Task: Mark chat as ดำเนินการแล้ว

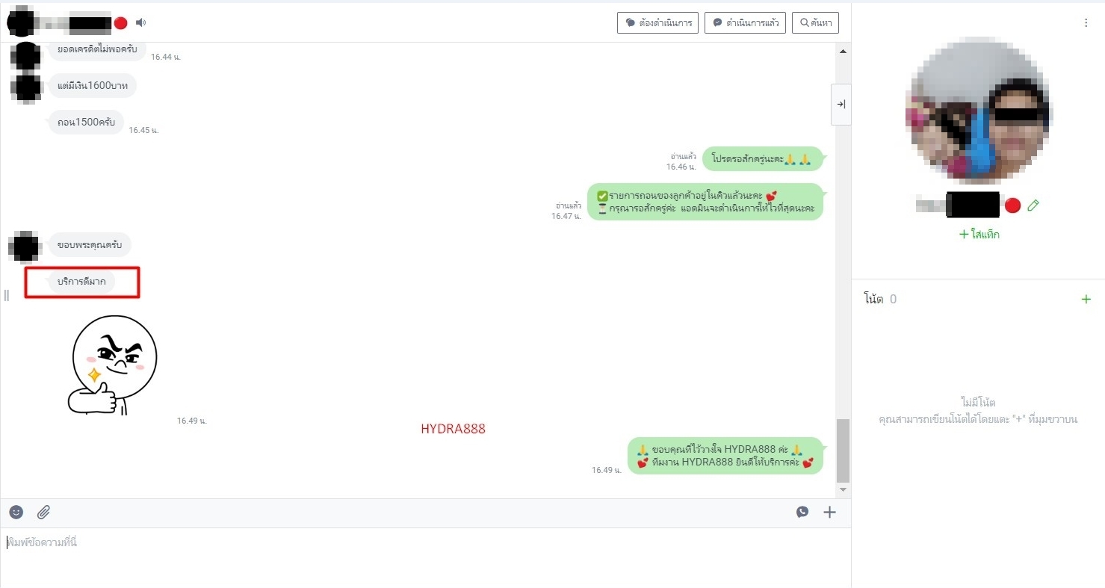Action: pyautogui.click(x=745, y=23)
